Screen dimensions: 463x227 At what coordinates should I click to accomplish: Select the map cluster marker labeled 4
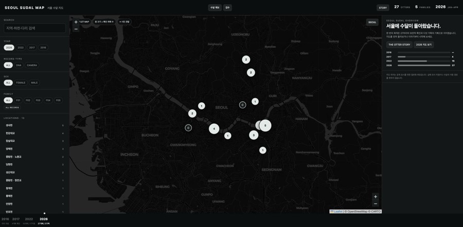point(214,129)
